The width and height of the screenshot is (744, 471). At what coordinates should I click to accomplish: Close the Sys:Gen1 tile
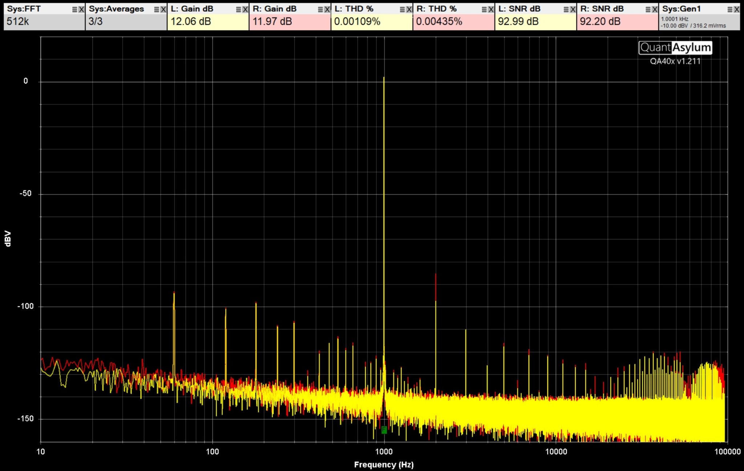[x=737, y=9]
